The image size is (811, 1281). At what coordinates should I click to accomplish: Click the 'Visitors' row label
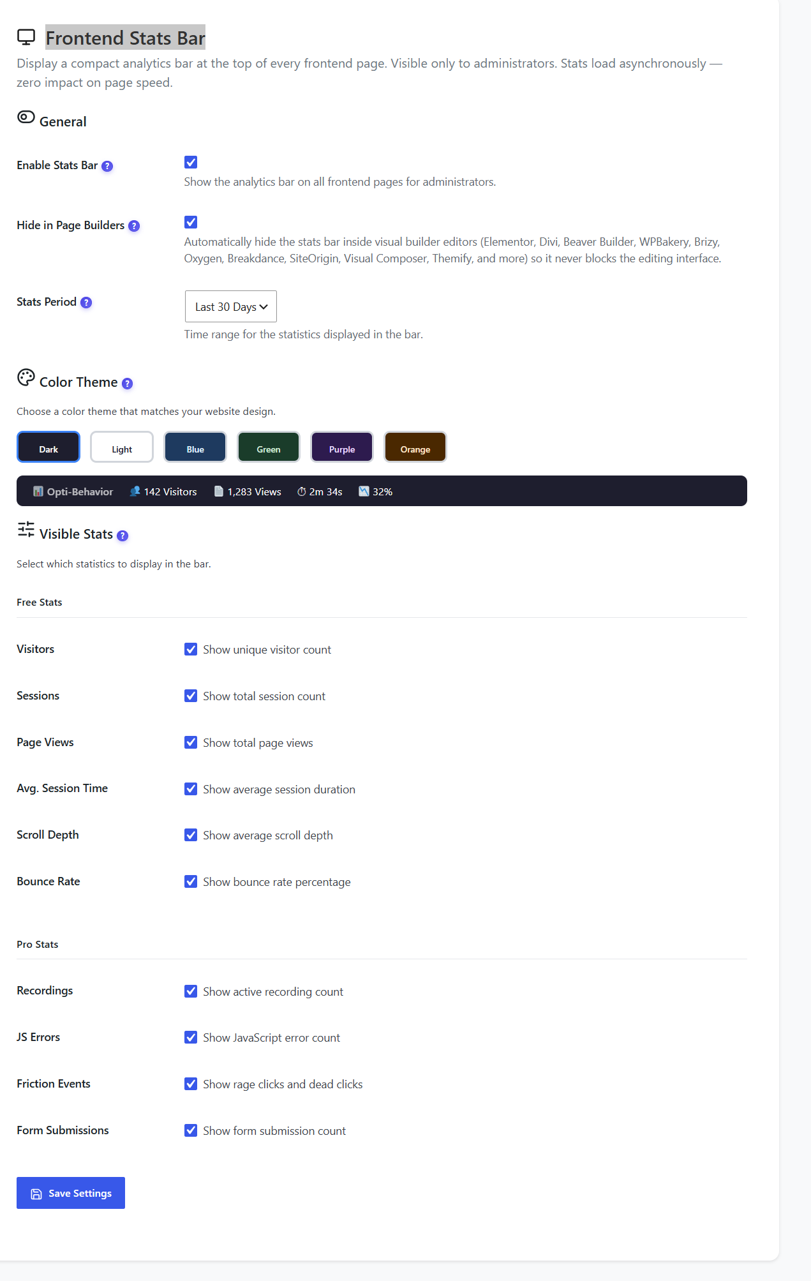[36, 649]
